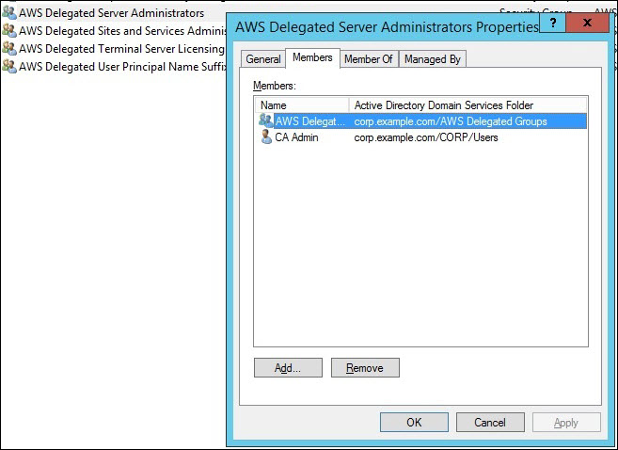This screenshot has width=618, height=450.
Task: Click group icon beside AWS Delegated Sites and Services
Action: click(9, 30)
